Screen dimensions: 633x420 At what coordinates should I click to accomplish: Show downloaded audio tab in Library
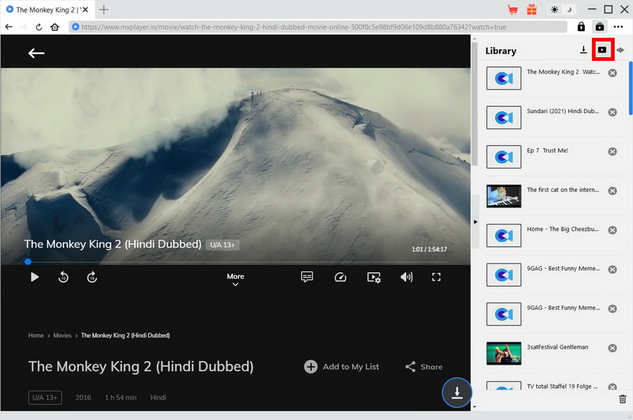(620, 50)
